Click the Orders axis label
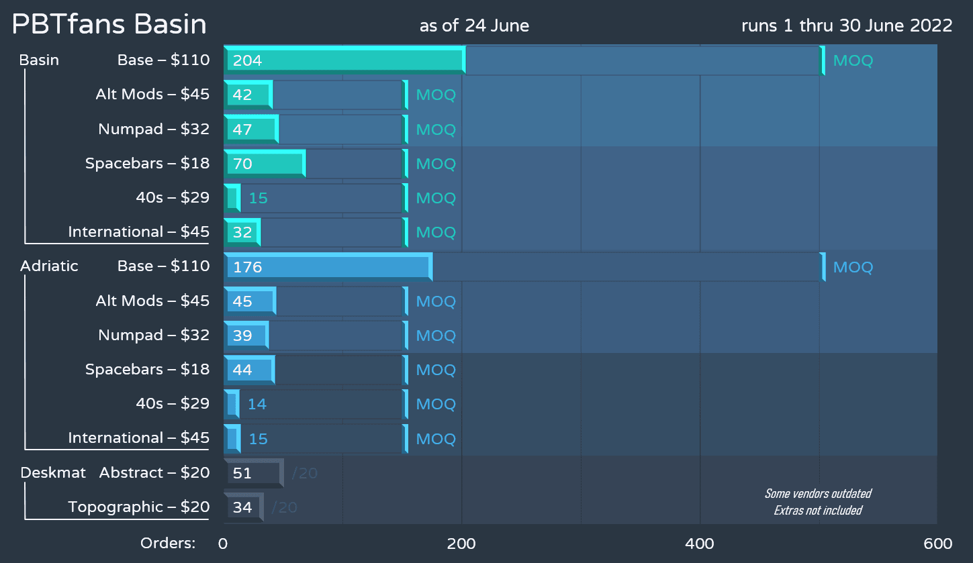Image resolution: width=973 pixels, height=563 pixels. click(x=168, y=544)
